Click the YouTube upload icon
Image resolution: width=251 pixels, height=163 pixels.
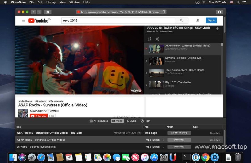(198, 20)
